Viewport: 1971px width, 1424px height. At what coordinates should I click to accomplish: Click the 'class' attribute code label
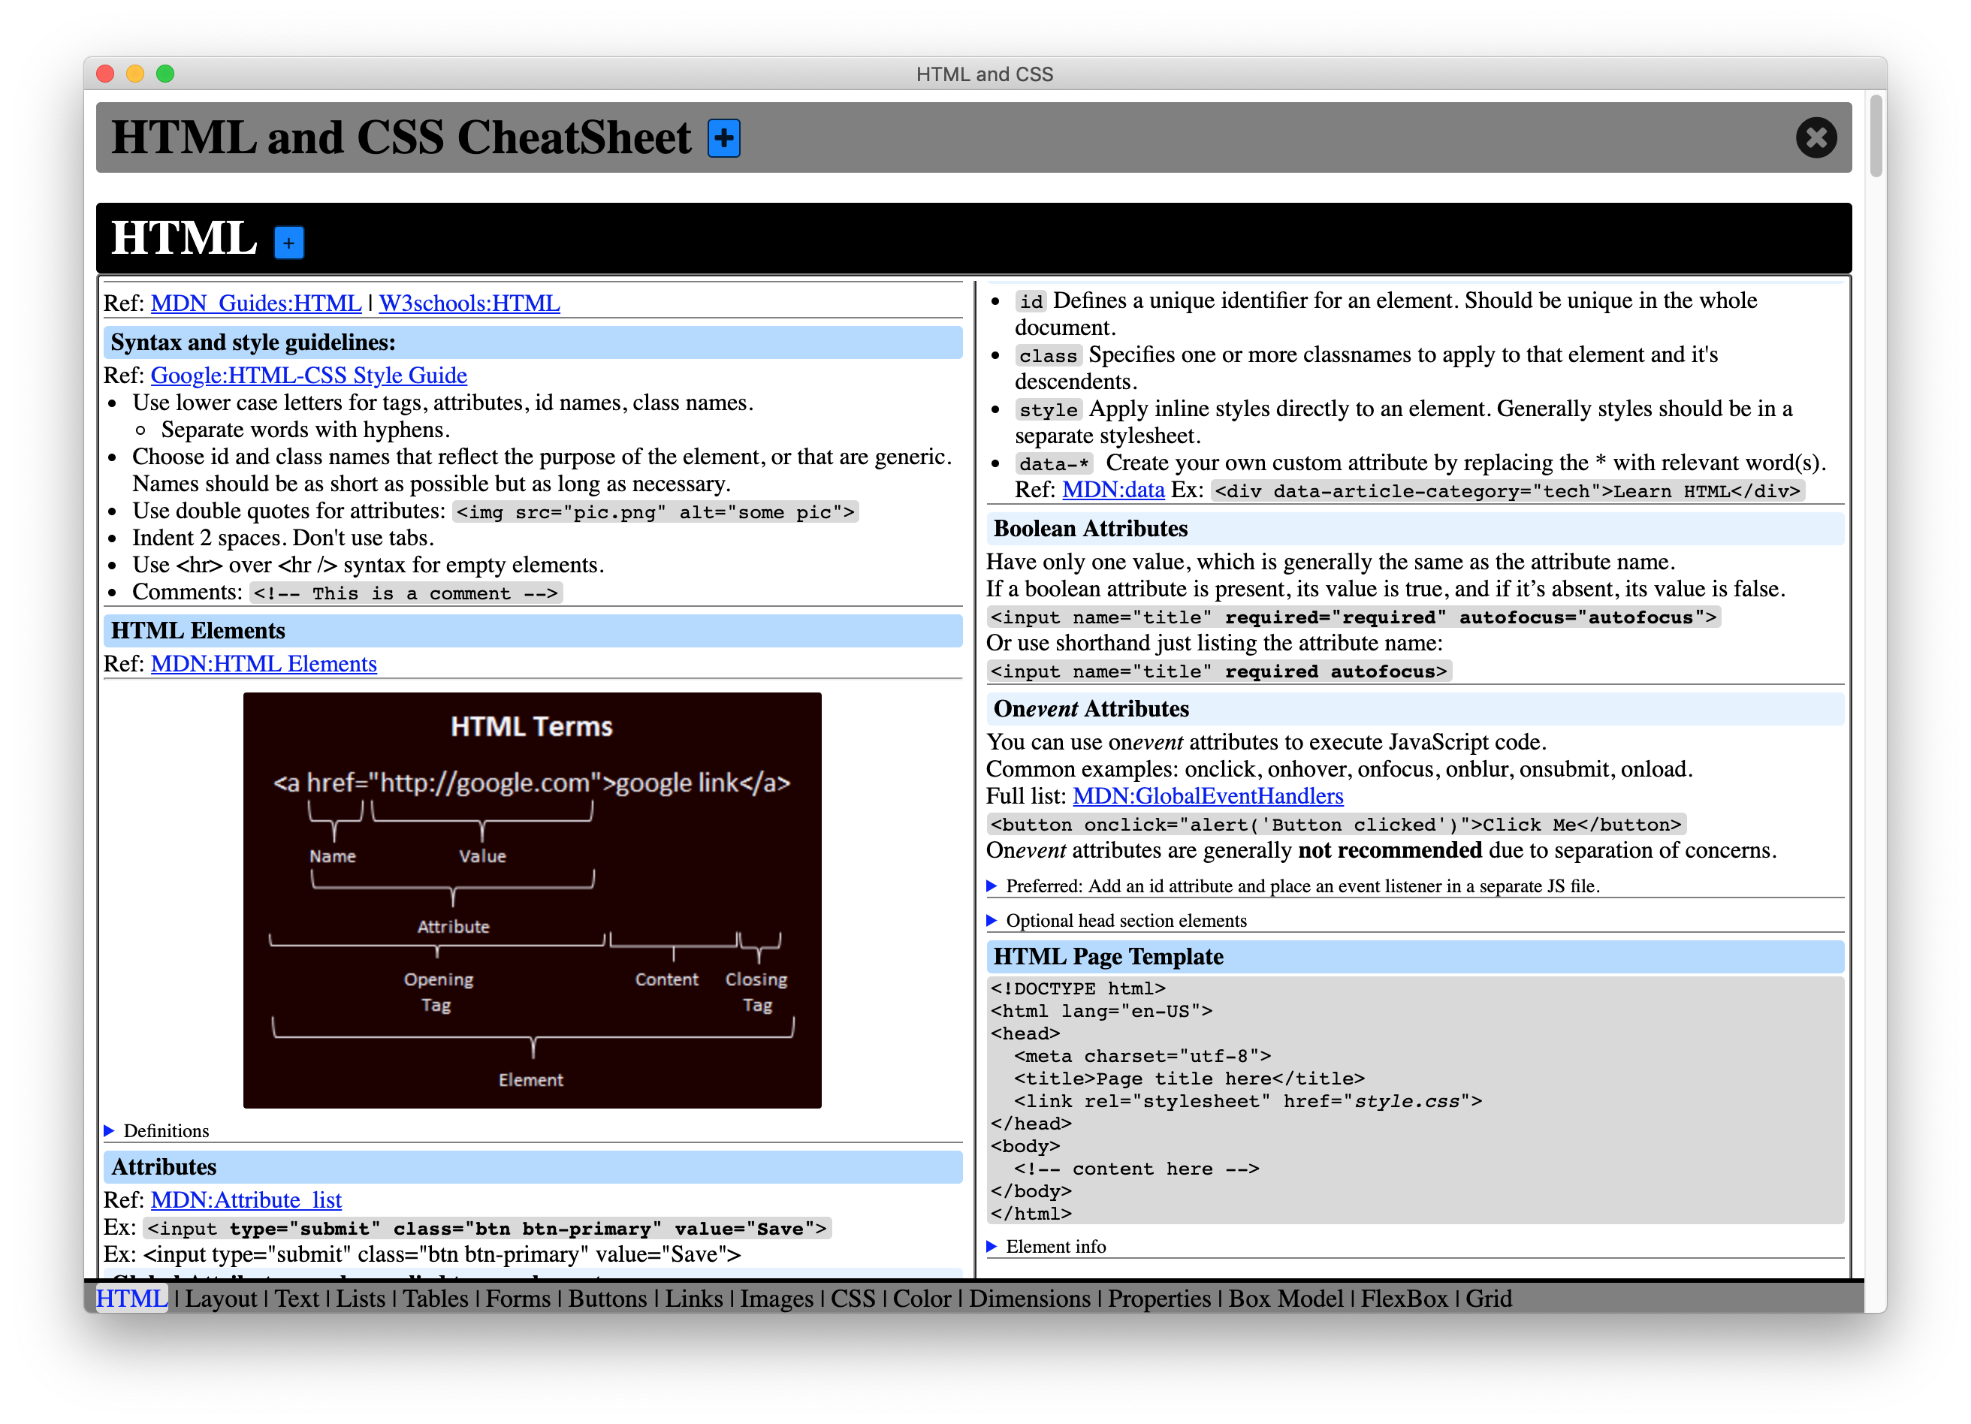(x=1048, y=355)
